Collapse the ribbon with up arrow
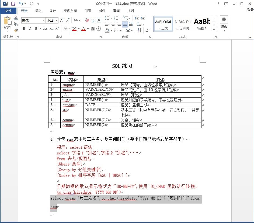This screenshot has height=223, width=254. 250,37
